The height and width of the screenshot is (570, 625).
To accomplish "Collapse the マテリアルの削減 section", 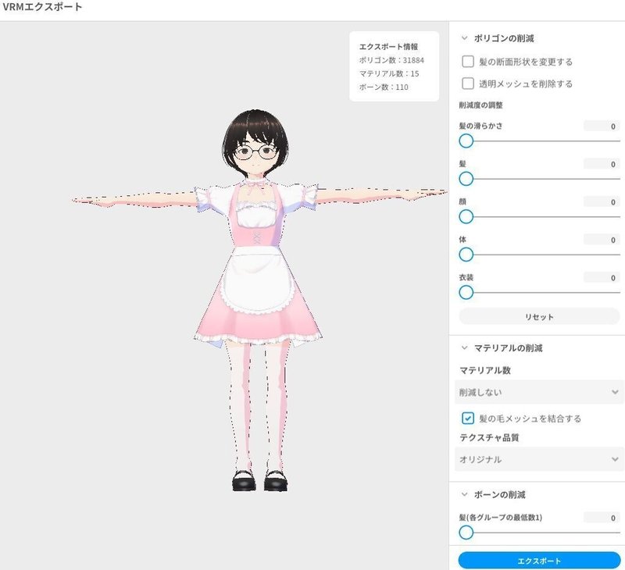I will tap(463, 348).
